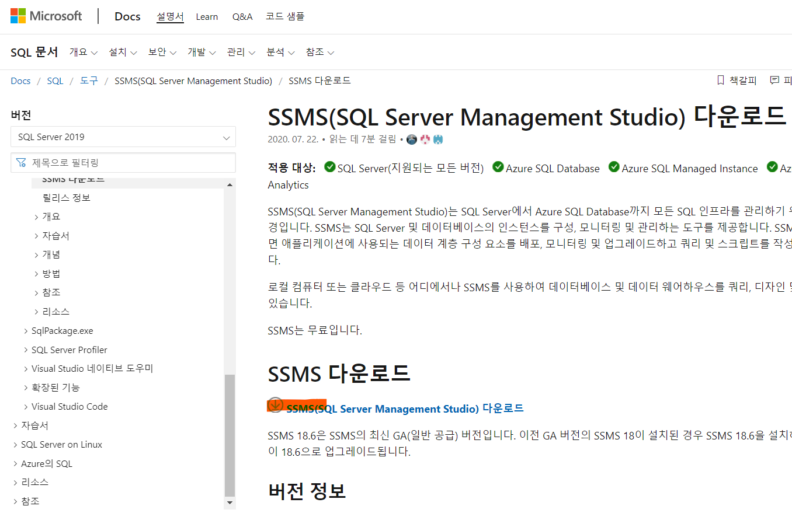Click the 도구 breadcrumb link
The image size is (792, 513).
(89, 81)
